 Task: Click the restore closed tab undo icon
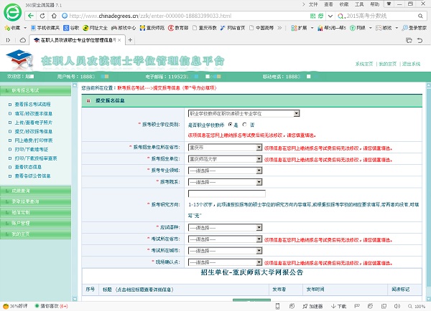(x=420, y=40)
